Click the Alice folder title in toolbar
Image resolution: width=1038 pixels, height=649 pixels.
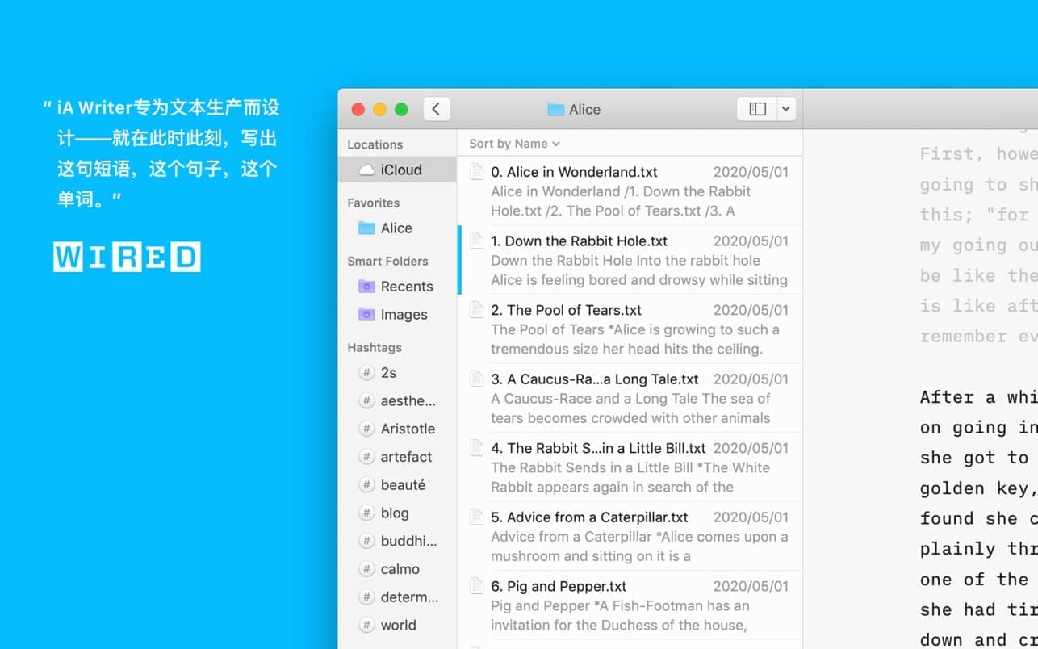(574, 109)
